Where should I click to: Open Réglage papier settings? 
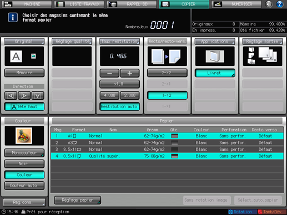(78, 200)
